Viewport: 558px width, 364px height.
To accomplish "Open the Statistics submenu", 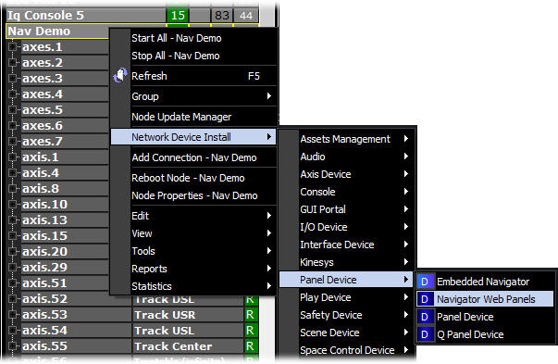I will (193, 286).
